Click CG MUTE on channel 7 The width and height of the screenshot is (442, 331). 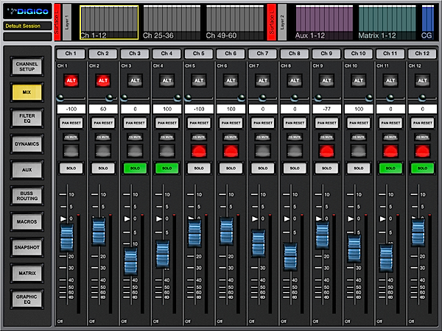point(263,138)
